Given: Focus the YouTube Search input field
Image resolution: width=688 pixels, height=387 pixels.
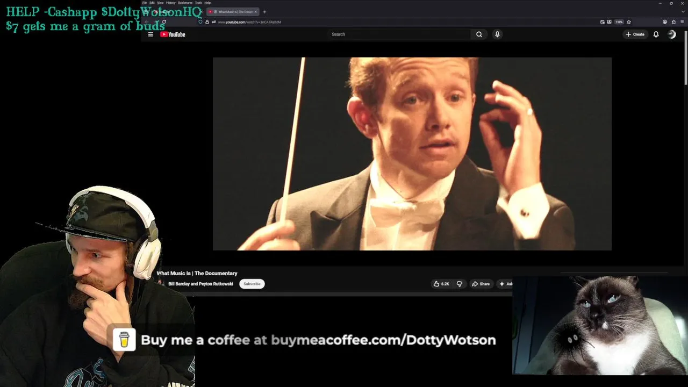Looking at the screenshot, I should coord(400,34).
